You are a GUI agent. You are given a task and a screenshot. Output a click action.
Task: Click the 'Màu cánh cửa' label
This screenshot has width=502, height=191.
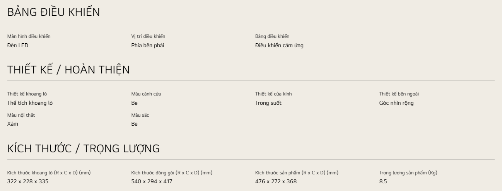[x=146, y=94]
